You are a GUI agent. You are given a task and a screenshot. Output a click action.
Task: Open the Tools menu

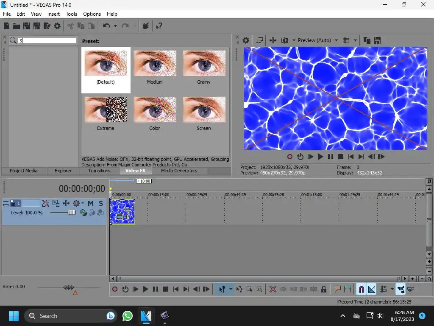(x=71, y=14)
